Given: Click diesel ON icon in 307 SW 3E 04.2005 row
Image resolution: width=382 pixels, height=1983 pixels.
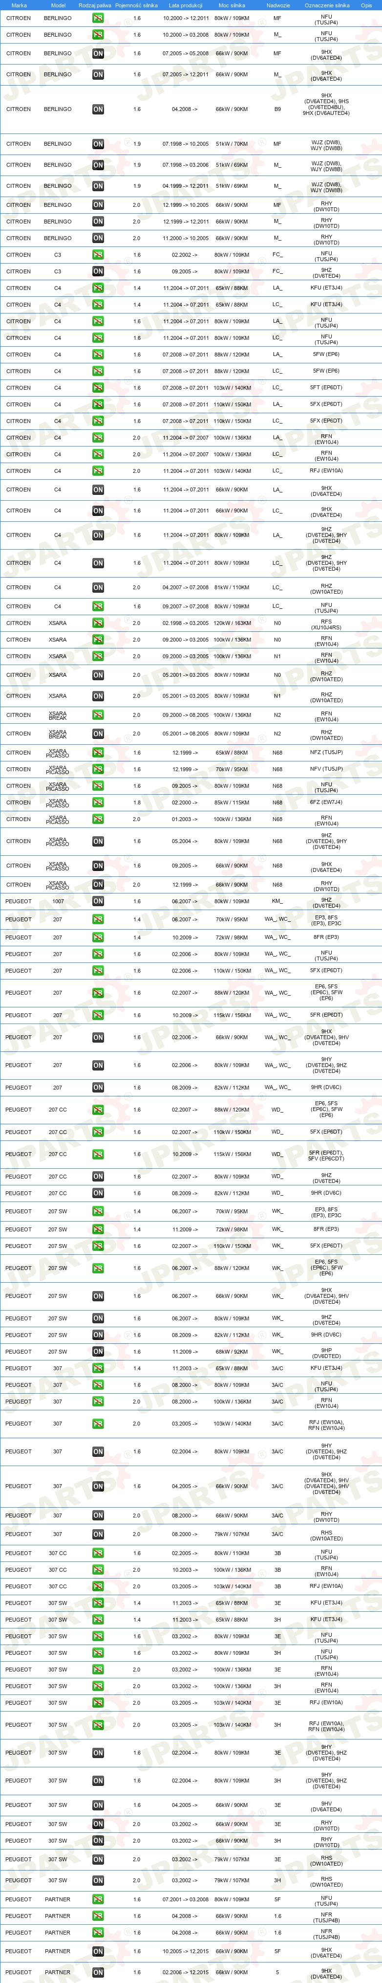Looking at the screenshot, I should click(98, 1805).
